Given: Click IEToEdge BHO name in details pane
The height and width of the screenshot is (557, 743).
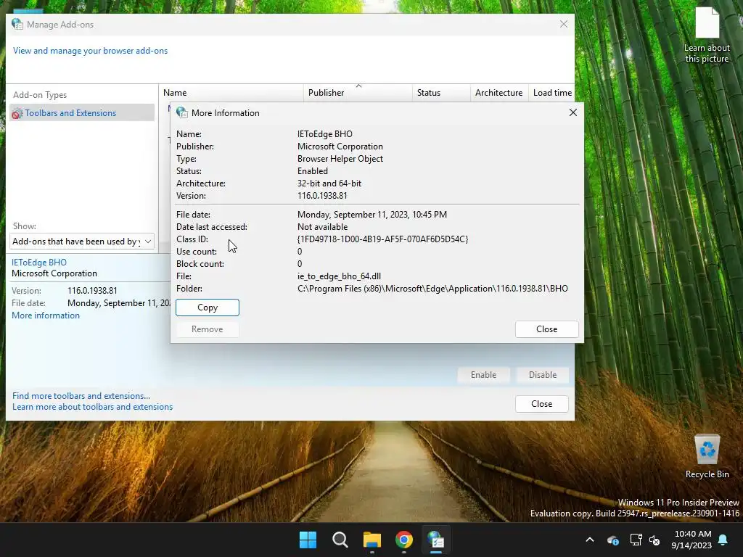Looking at the screenshot, I should (x=39, y=263).
